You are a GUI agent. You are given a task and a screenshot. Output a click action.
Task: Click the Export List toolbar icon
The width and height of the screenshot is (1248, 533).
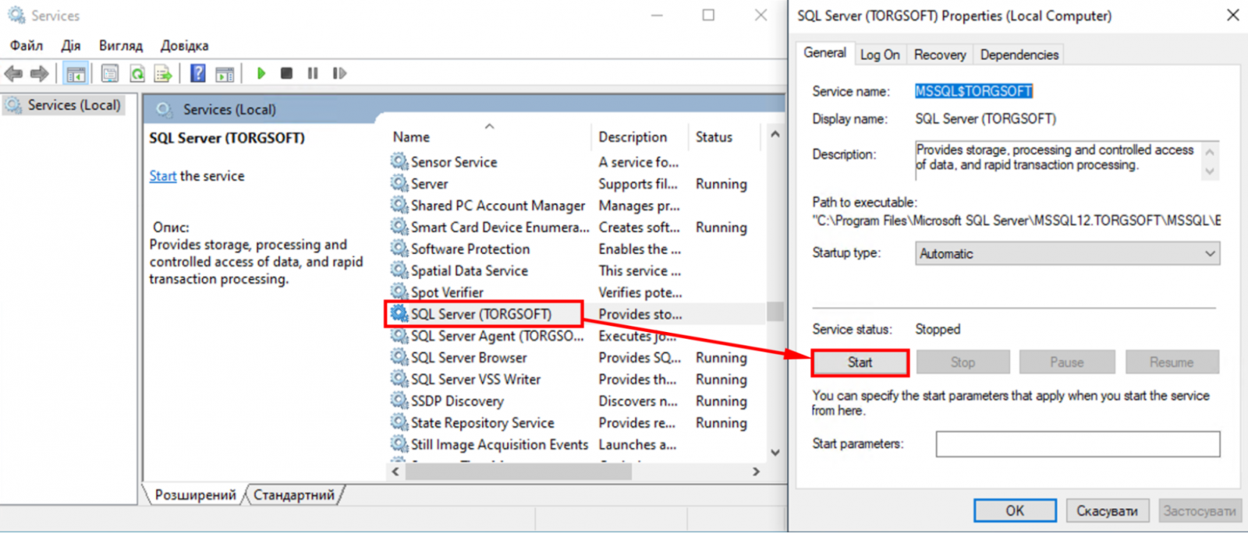pyautogui.click(x=163, y=74)
